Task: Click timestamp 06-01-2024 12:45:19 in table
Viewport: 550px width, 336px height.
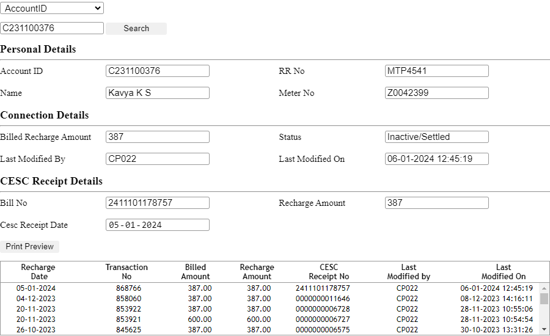Action: pos(497,288)
